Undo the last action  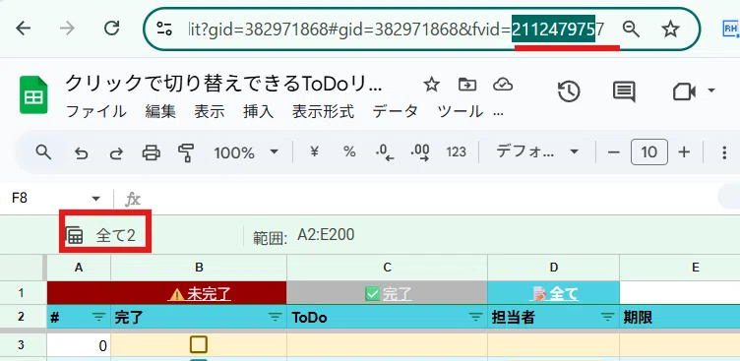click(81, 152)
